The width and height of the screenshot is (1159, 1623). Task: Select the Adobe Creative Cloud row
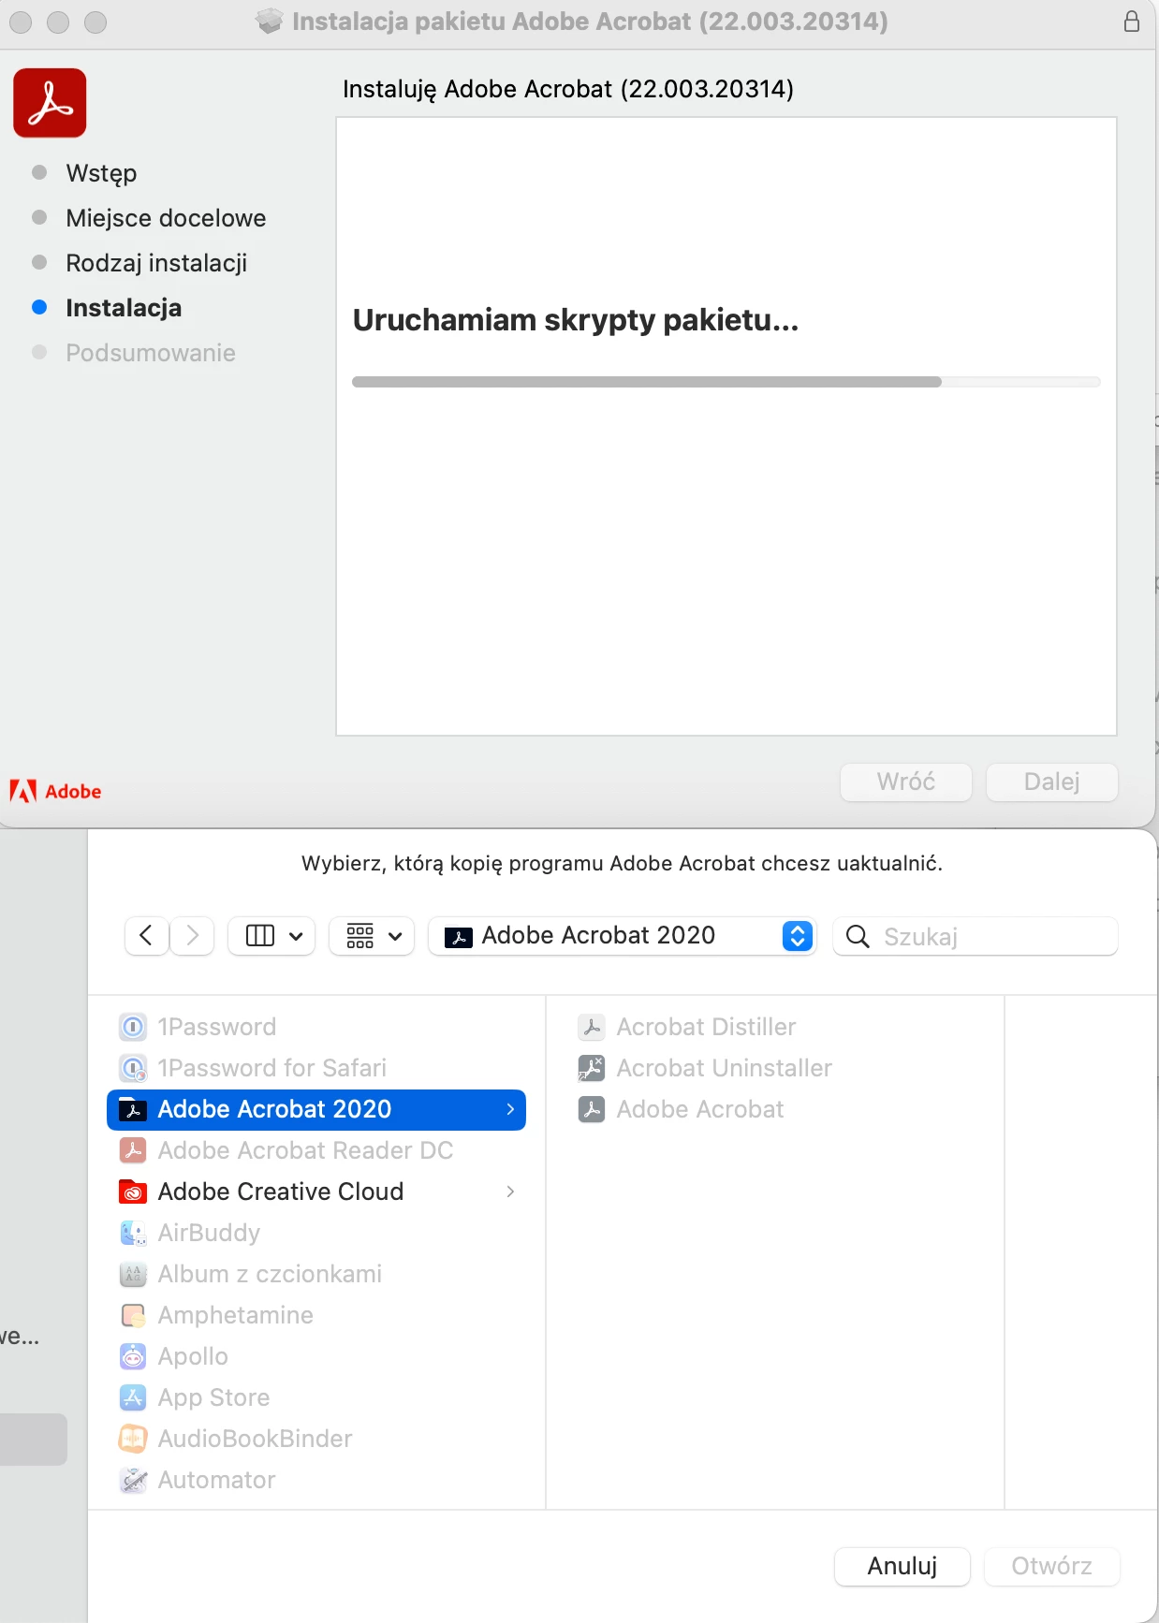tap(316, 1192)
